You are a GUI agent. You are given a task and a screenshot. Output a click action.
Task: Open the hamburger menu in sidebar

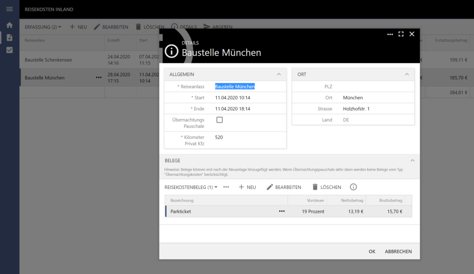coord(9,9)
